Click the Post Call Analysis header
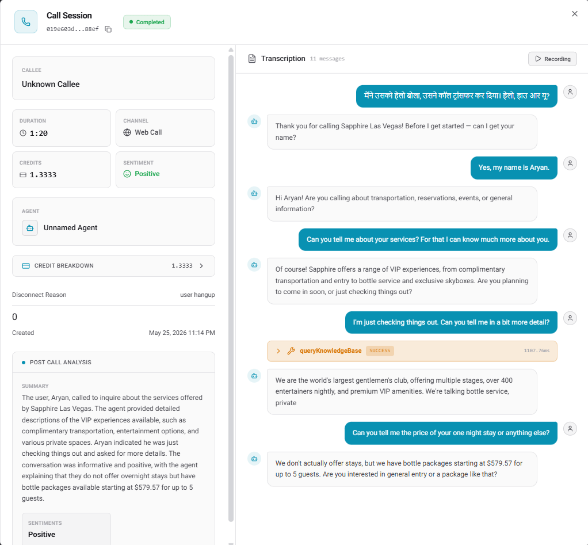The width and height of the screenshot is (588, 545). [113, 363]
